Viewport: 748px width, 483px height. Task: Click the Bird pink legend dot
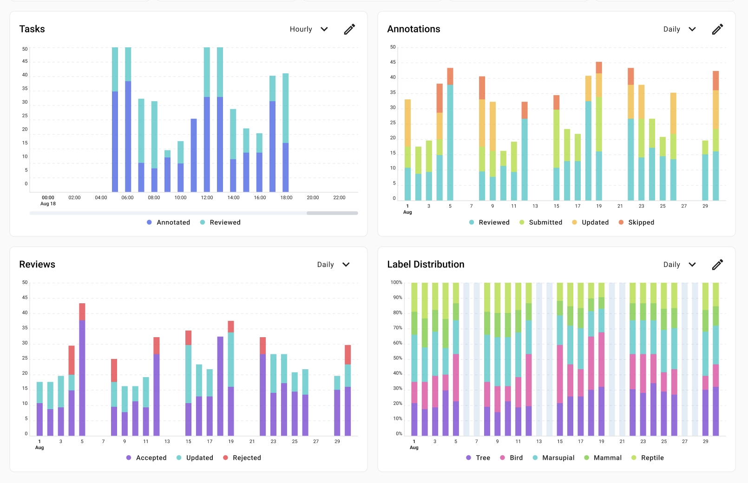pyautogui.click(x=503, y=458)
